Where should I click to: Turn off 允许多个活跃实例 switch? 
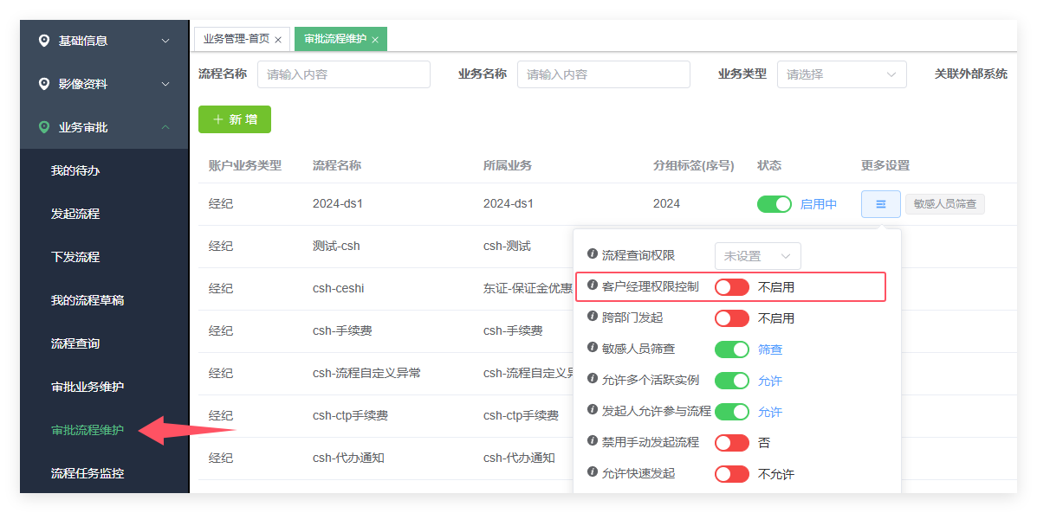[732, 381]
